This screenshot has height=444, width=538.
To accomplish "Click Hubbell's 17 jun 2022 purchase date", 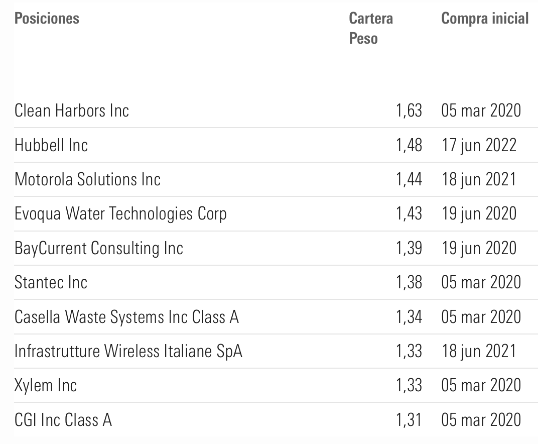I will tap(479, 145).
